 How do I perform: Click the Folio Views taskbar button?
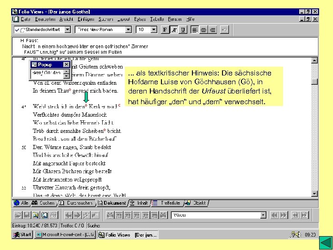tap(128, 235)
